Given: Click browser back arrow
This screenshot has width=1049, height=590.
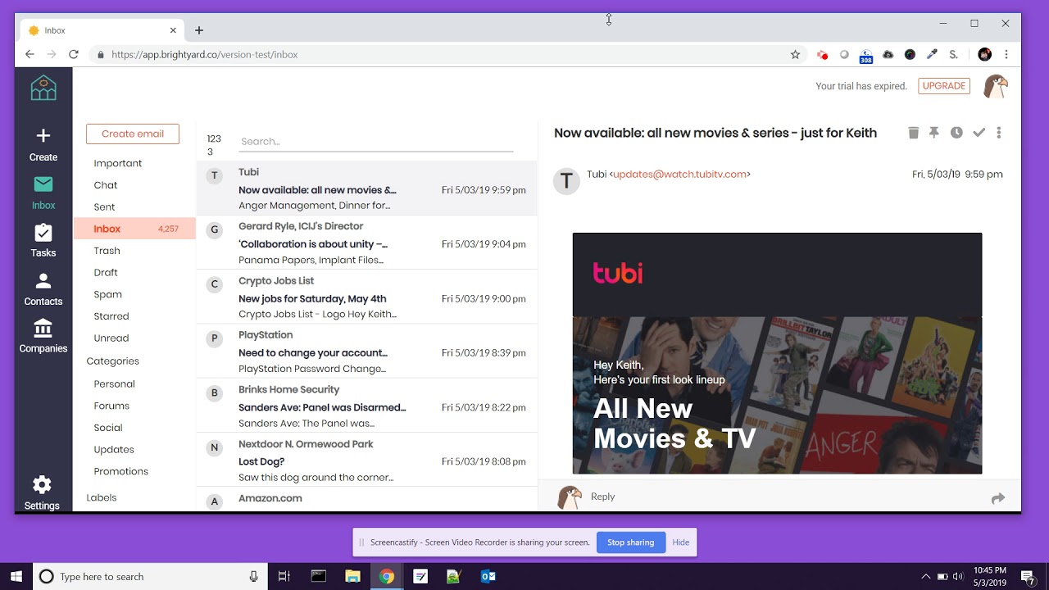Looking at the screenshot, I should coord(30,54).
